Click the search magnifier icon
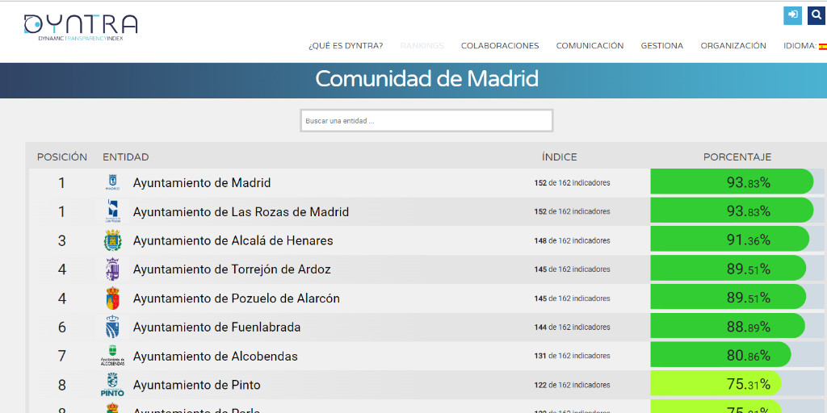827x413 pixels. tap(817, 15)
